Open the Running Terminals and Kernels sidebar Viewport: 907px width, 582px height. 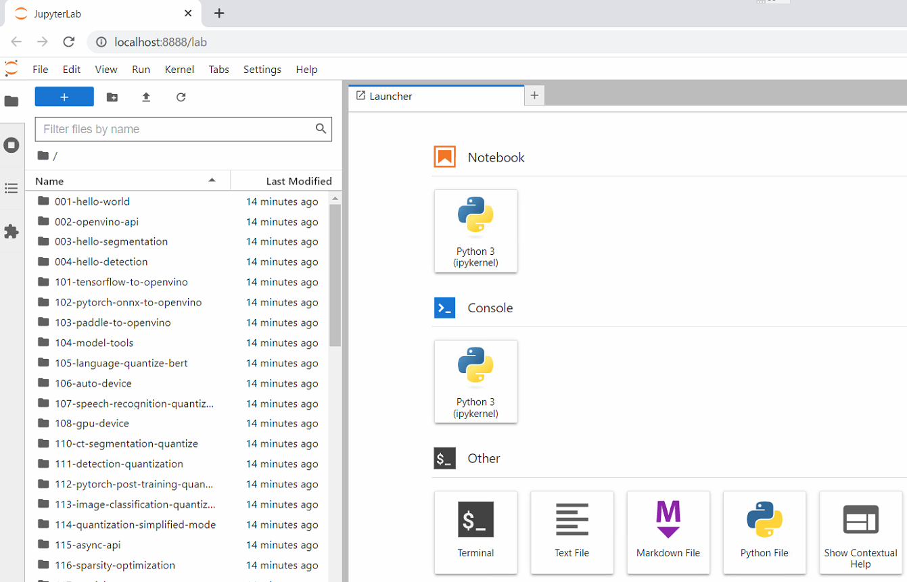(11, 145)
